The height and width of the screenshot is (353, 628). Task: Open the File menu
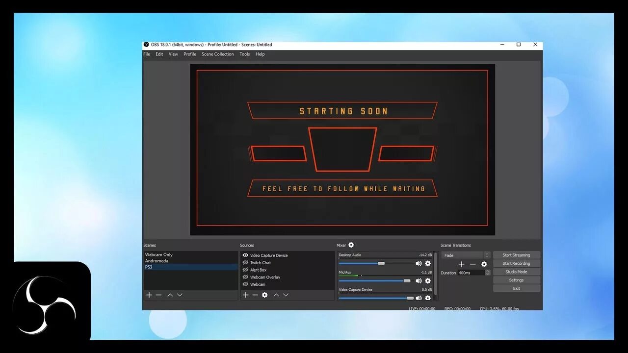click(147, 54)
